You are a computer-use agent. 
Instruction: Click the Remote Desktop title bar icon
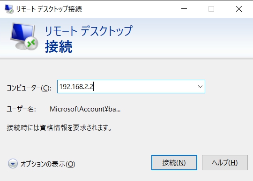9,9
